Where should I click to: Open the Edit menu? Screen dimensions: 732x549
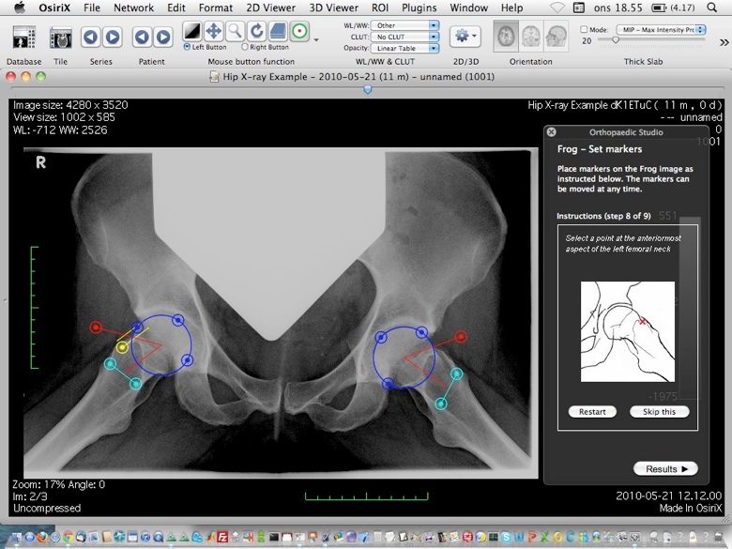point(176,8)
